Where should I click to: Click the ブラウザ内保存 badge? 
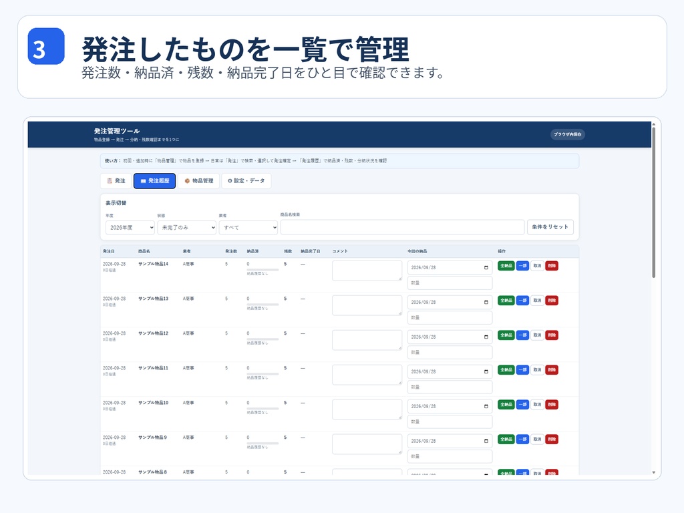tap(568, 134)
